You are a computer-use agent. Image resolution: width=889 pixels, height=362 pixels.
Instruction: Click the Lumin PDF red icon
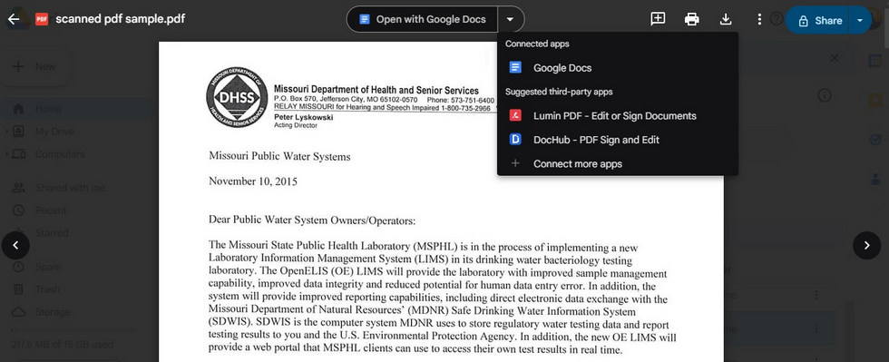[x=515, y=116]
